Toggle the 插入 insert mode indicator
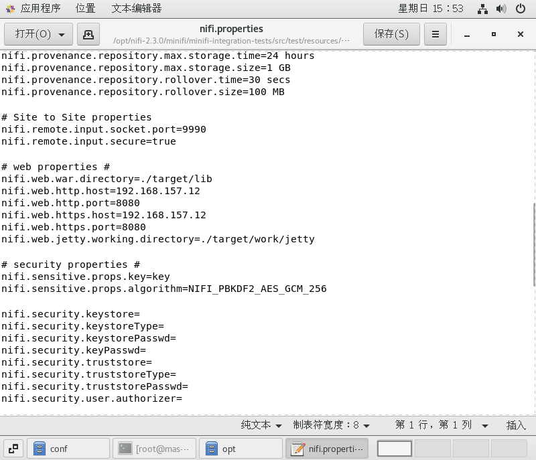This screenshot has height=460, width=536. (x=516, y=425)
